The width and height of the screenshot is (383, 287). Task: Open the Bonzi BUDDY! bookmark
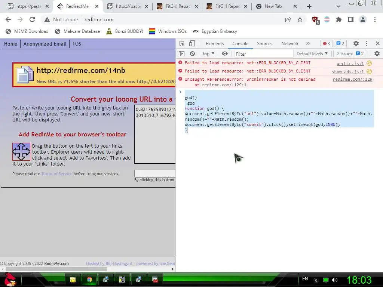(125, 31)
